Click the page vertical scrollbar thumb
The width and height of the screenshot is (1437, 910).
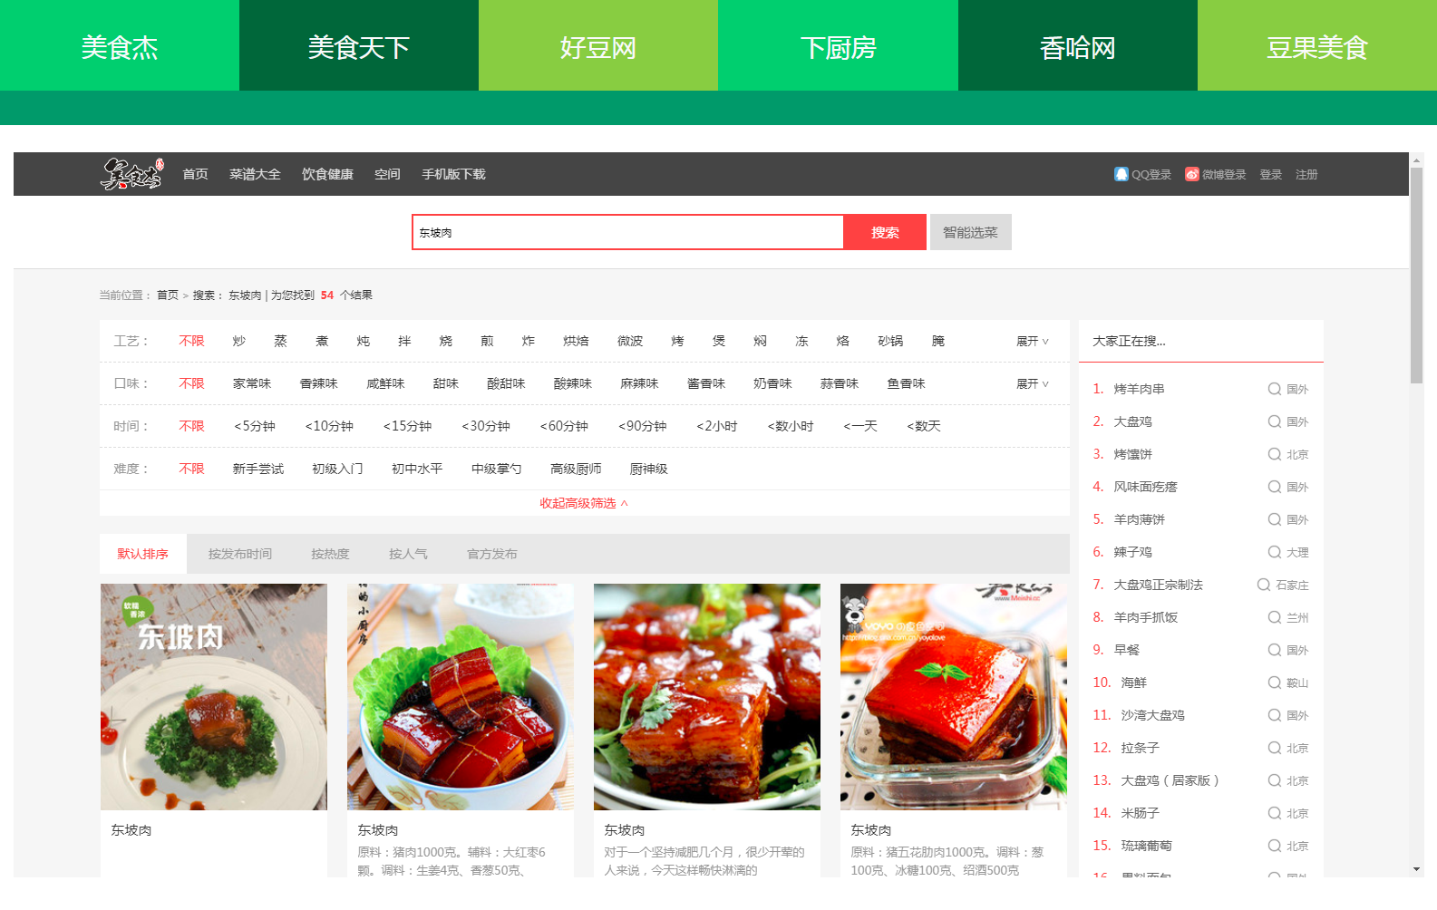click(x=1416, y=276)
